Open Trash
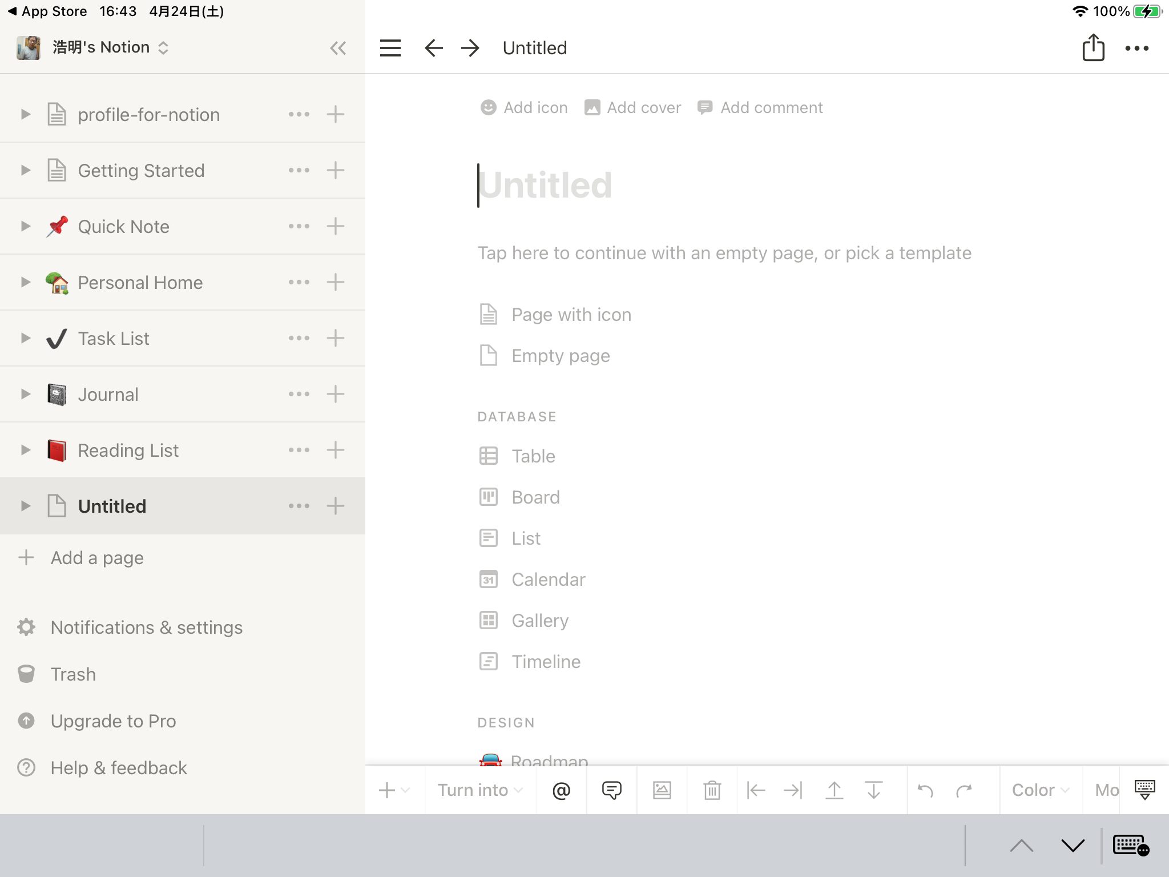1169x877 pixels. click(x=57, y=674)
